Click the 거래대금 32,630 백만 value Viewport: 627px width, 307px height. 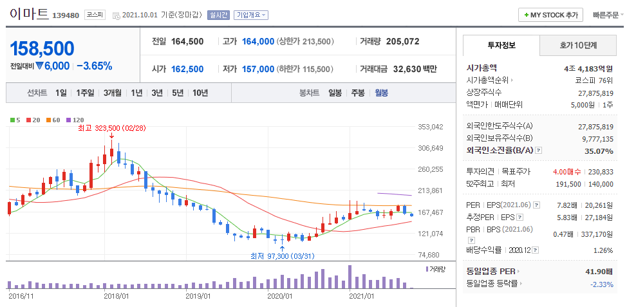coord(415,69)
